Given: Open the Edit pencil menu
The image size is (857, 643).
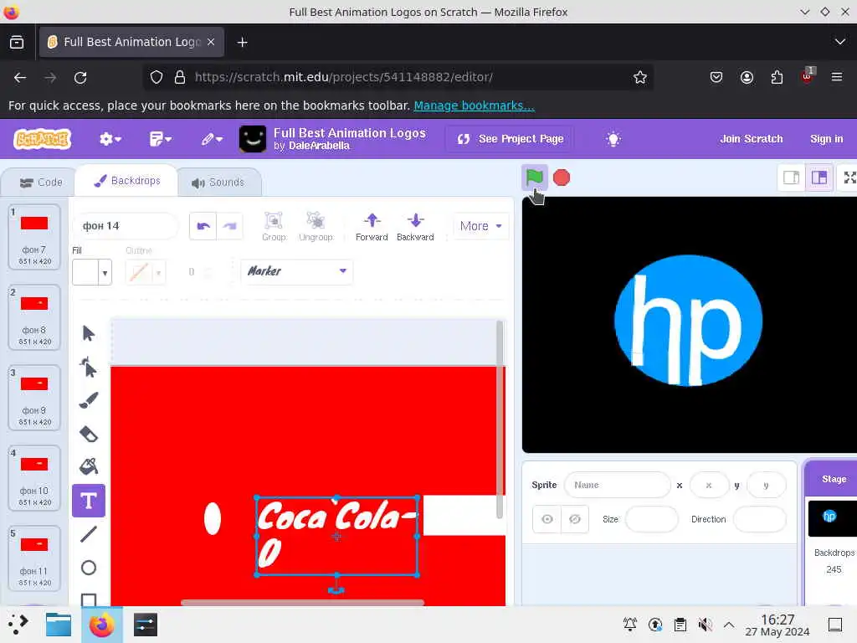Looking at the screenshot, I should pos(212,139).
